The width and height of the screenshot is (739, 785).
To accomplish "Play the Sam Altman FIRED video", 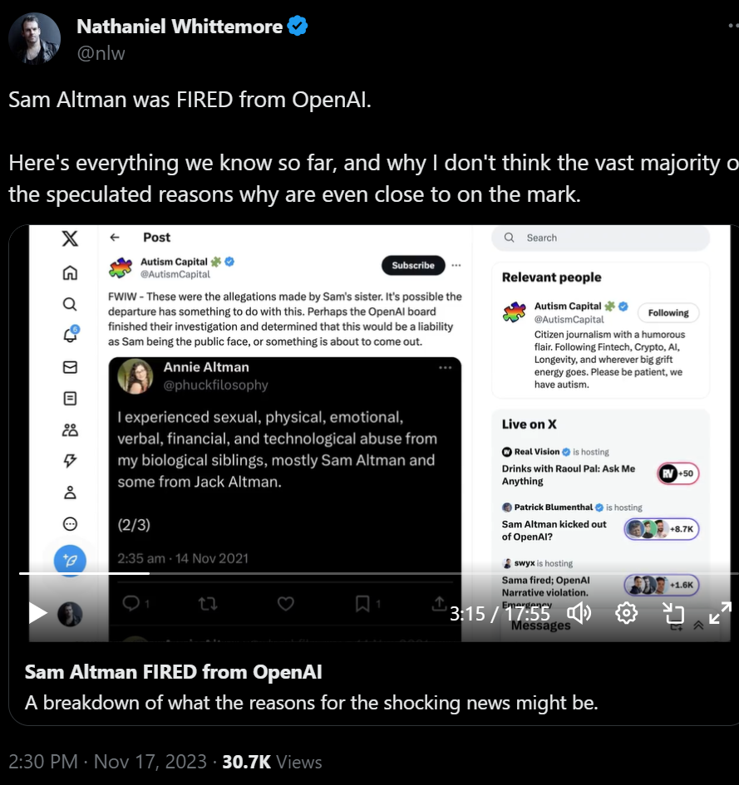I will pos(37,613).
